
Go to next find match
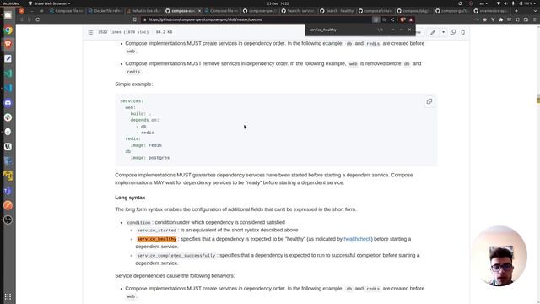point(402,30)
